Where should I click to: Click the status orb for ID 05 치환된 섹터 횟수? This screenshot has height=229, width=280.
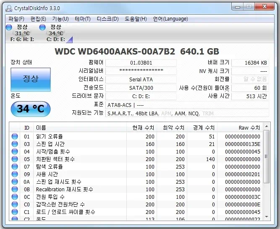15,159
